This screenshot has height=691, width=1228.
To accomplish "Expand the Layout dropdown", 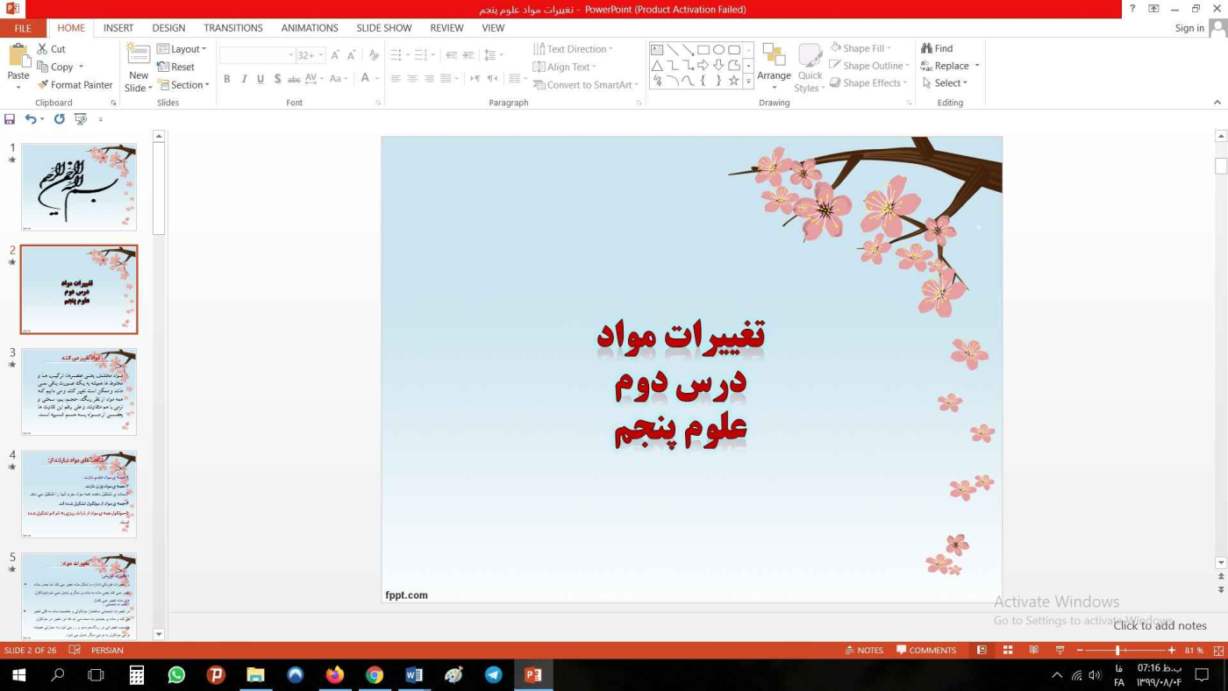I will click(x=182, y=49).
